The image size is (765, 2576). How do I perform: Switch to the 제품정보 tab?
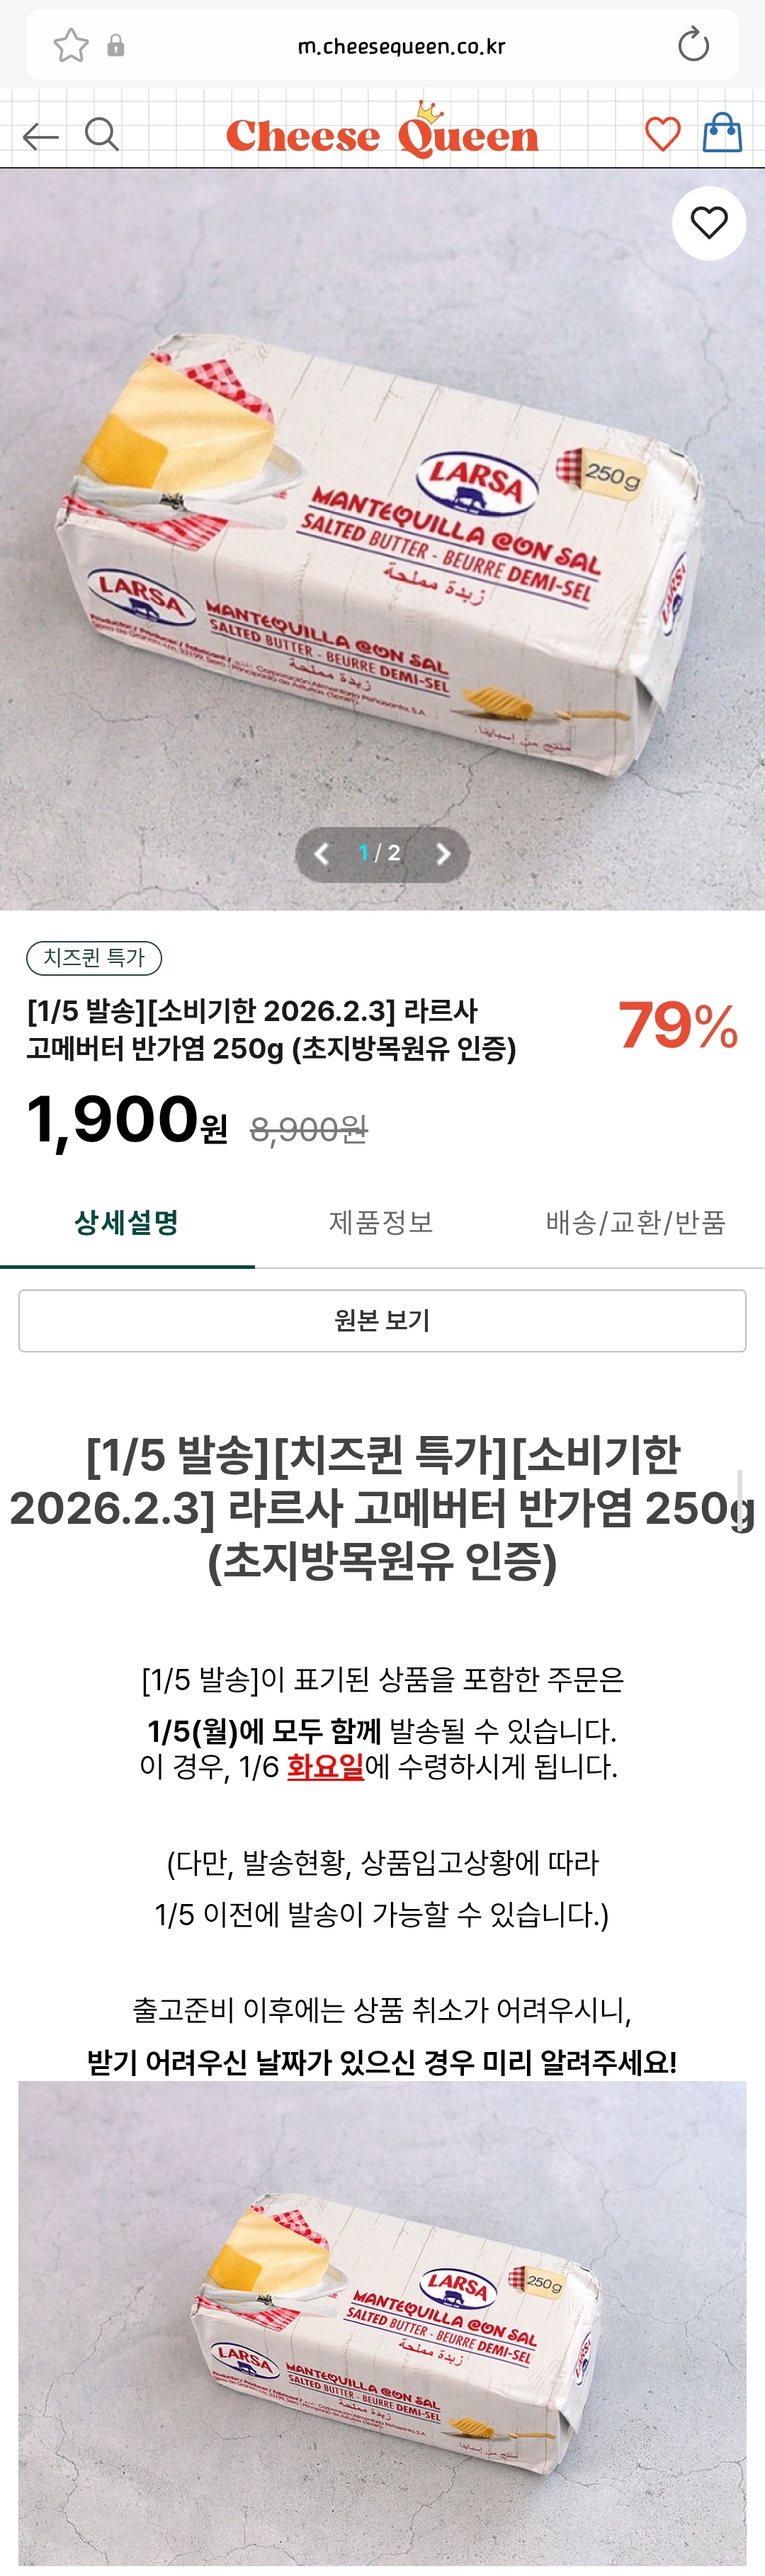[381, 1222]
